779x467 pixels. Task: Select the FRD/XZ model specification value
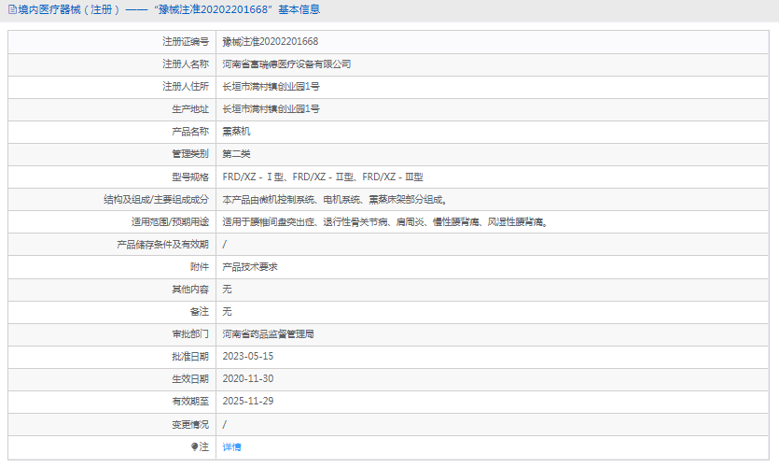click(x=323, y=177)
